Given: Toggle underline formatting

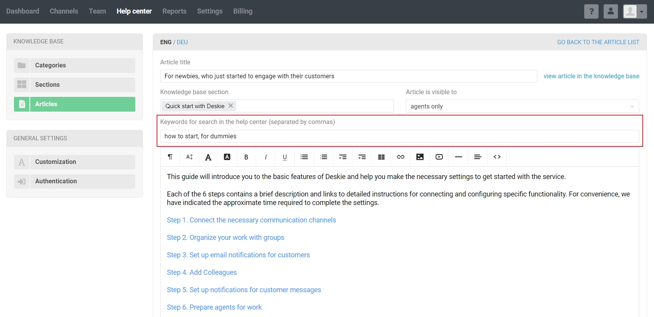Looking at the screenshot, I should tap(285, 157).
